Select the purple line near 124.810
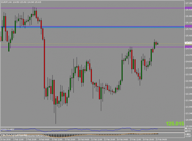The width and height of the screenshot is (192, 141). (x=92, y=47)
